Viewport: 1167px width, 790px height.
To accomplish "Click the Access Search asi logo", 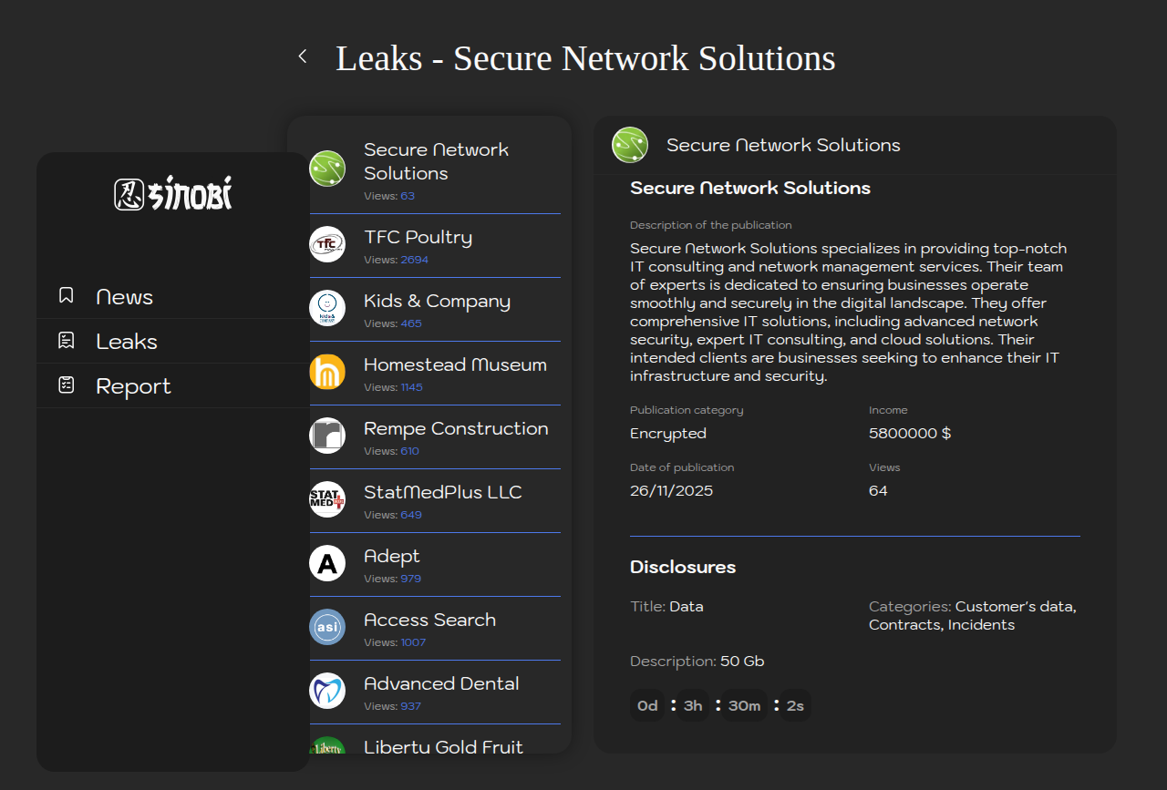I will click(327, 627).
